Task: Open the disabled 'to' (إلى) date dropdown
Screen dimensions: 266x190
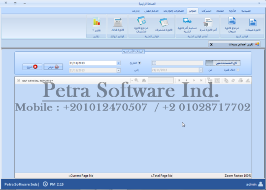Action: [119, 70]
